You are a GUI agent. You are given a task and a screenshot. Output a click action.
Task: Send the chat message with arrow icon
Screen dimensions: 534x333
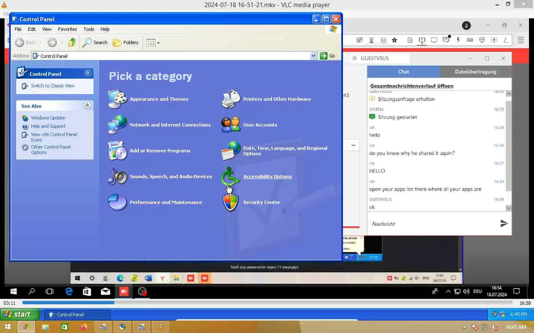[x=504, y=224]
